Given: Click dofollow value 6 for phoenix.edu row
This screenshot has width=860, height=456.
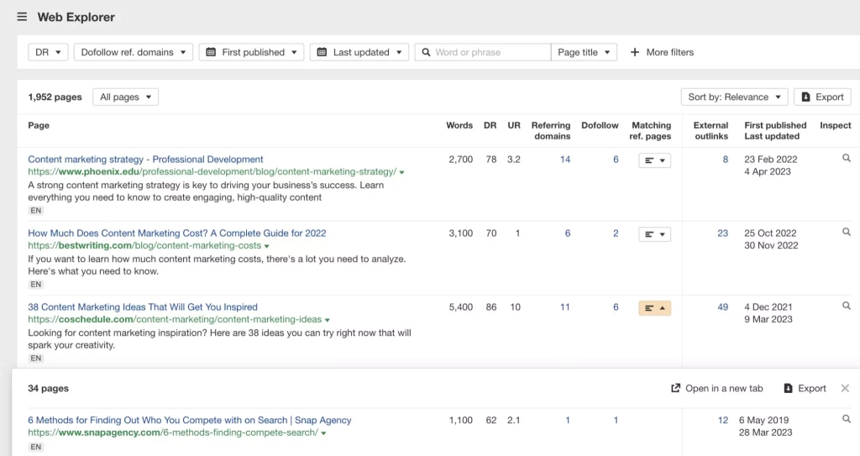Looking at the screenshot, I should (616, 159).
